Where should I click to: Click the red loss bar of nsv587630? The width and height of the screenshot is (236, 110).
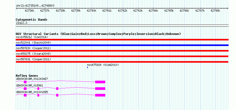point(122,51)
